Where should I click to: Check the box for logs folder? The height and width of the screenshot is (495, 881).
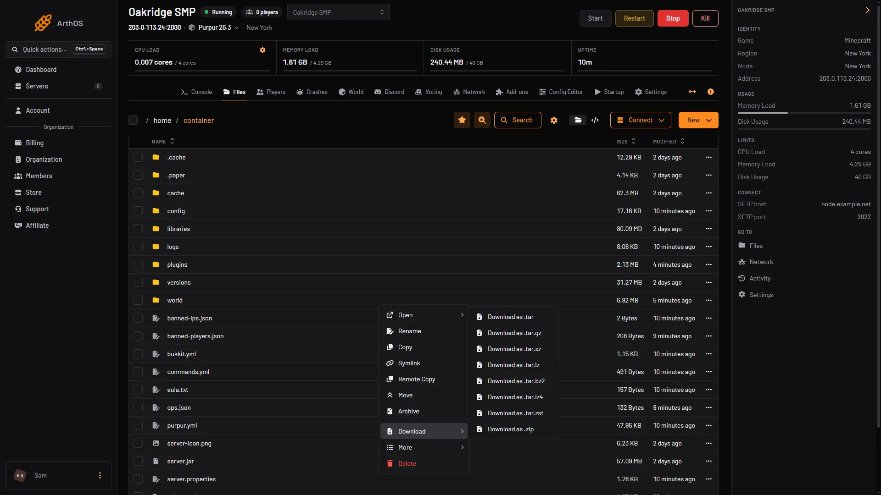click(x=138, y=247)
